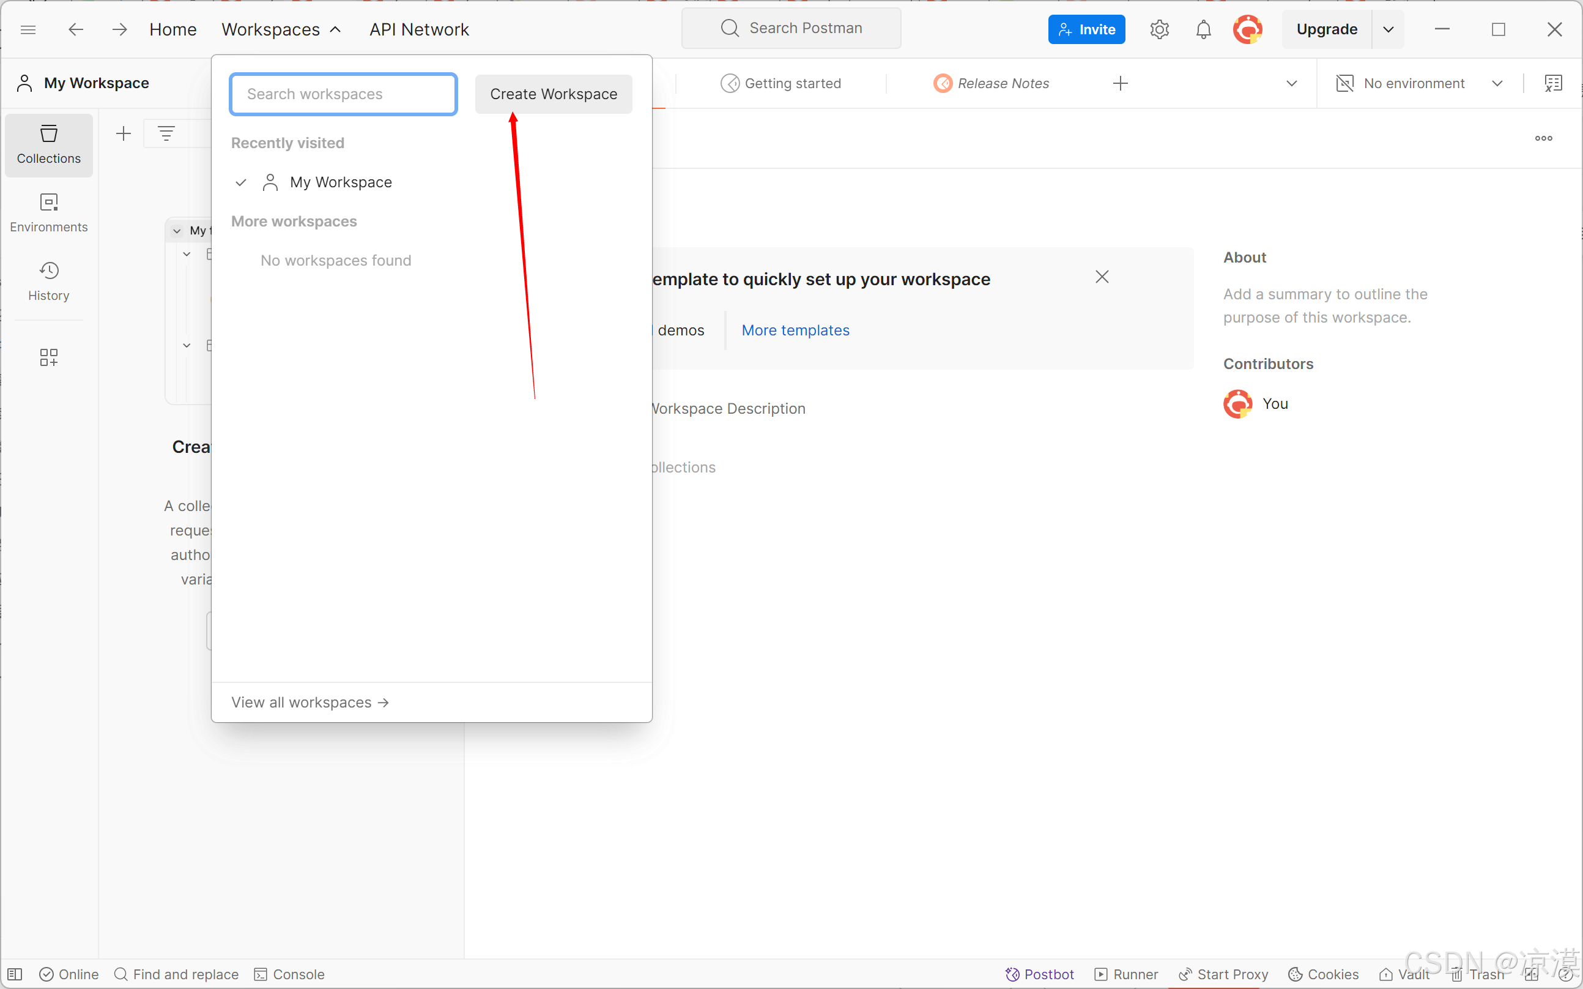Screen dimensions: 1583x989
Task: Click the Workspace Description field
Action: tap(728, 408)
